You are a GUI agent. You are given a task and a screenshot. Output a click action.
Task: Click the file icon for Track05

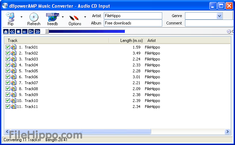(x=14, y=71)
